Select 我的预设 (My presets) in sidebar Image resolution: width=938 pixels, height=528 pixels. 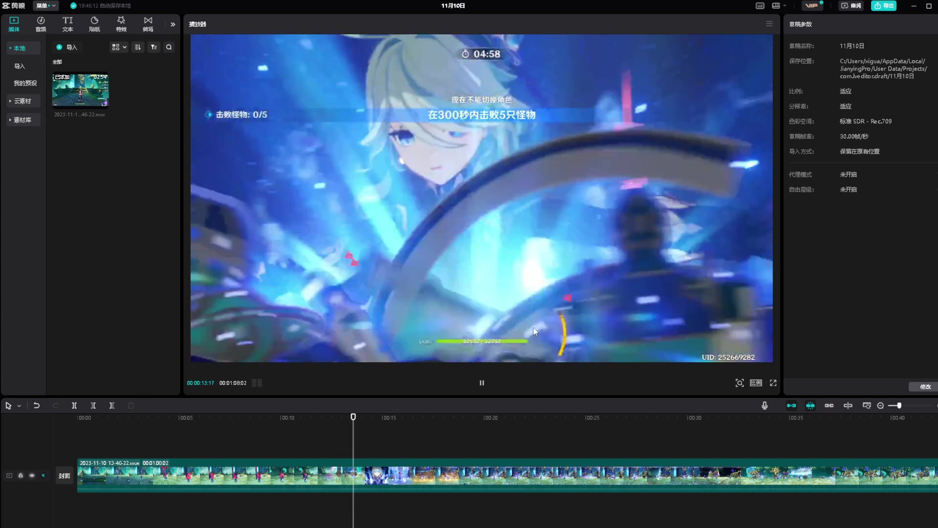[25, 83]
